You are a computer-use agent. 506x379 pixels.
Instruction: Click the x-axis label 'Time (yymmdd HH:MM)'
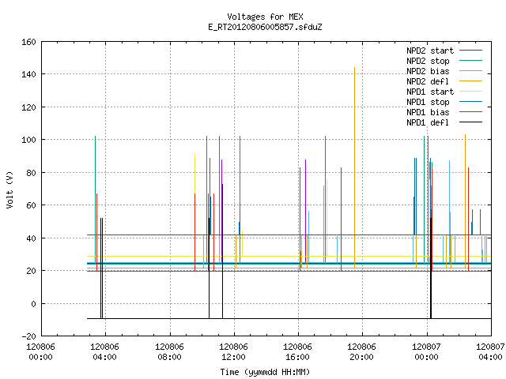265,372
